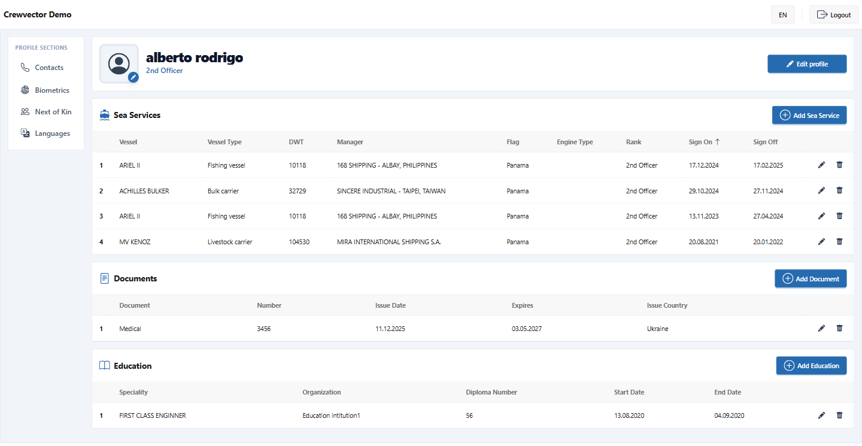
Task: Sort sea services by the DWT header
Action: 296,142
